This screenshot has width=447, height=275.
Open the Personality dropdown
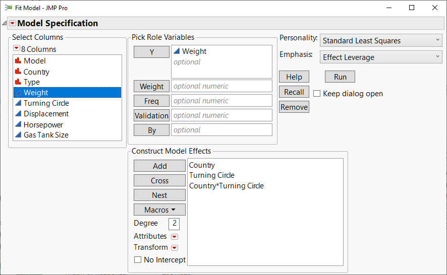(381, 41)
